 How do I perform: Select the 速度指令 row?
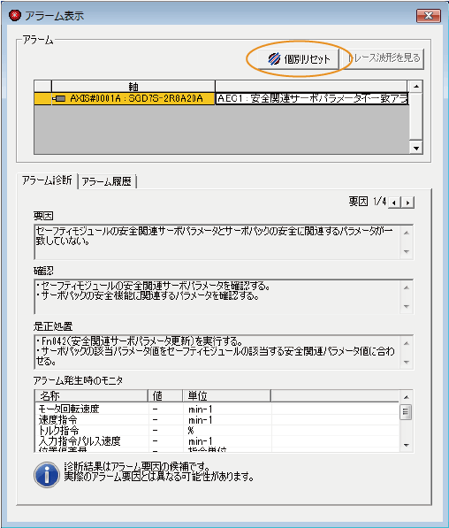[x=217, y=420]
